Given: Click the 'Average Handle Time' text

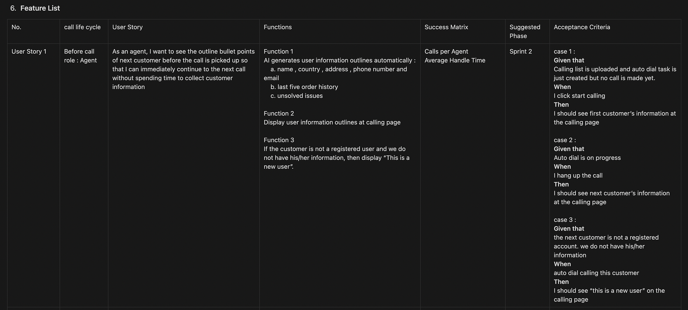Looking at the screenshot, I should (x=455, y=60).
